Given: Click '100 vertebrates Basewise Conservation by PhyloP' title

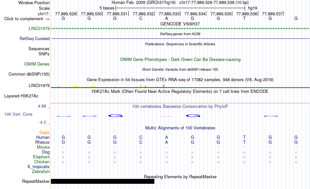Looking at the screenshot, I should pyautogui.click(x=180, y=107).
